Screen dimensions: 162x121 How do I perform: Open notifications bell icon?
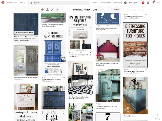pos(153,3)
